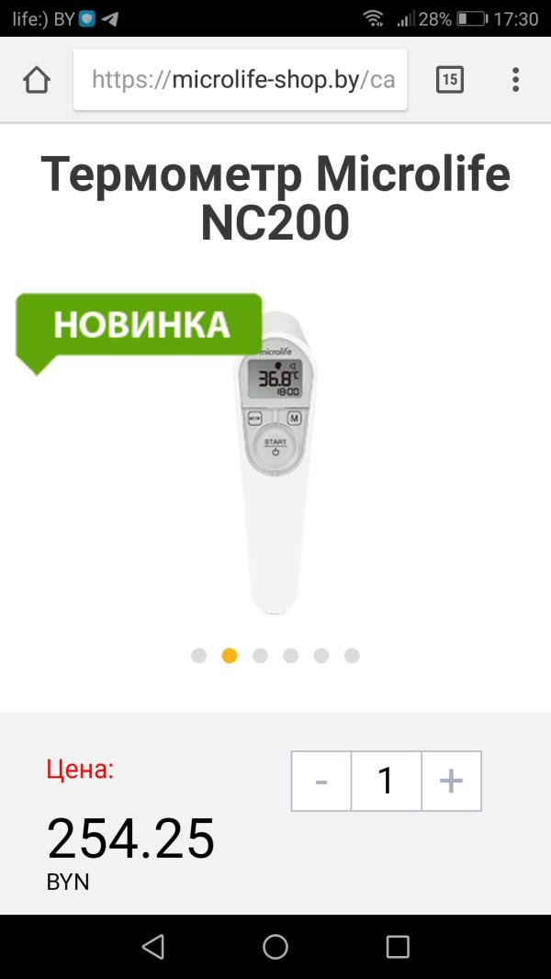Tap the browser home icon
551x979 pixels.
coord(36,80)
